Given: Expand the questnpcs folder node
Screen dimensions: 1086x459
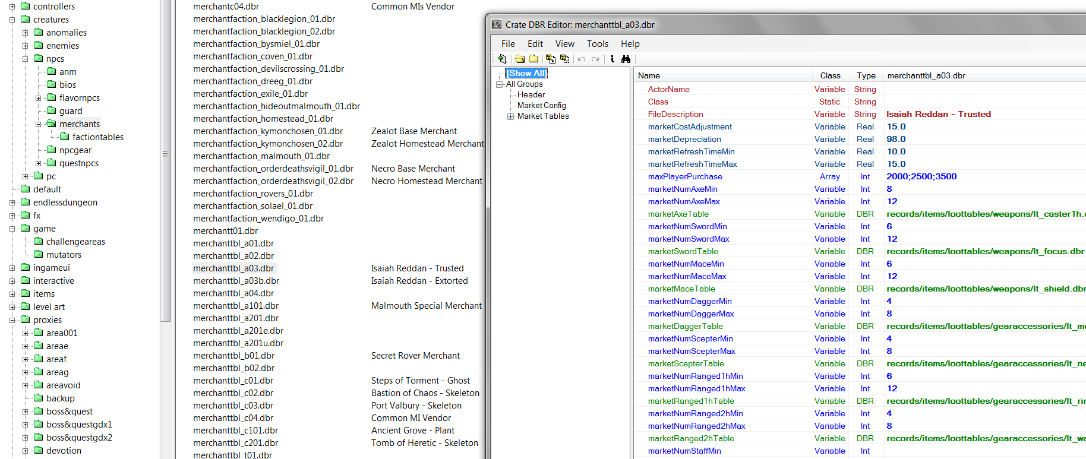Looking at the screenshot, I should (x=39, y=163).
